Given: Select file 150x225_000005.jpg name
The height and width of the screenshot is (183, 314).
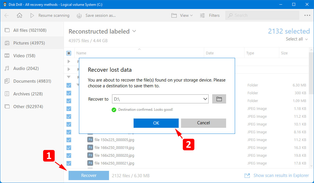Looking at the screenshot, I should tap(114, 140).
